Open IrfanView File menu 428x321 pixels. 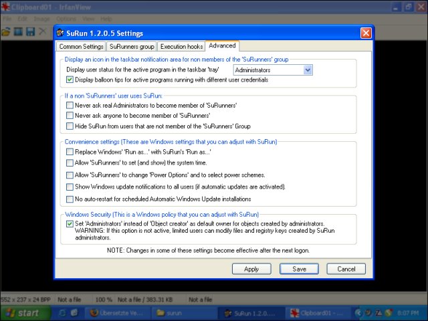click(x=7, y=19)
